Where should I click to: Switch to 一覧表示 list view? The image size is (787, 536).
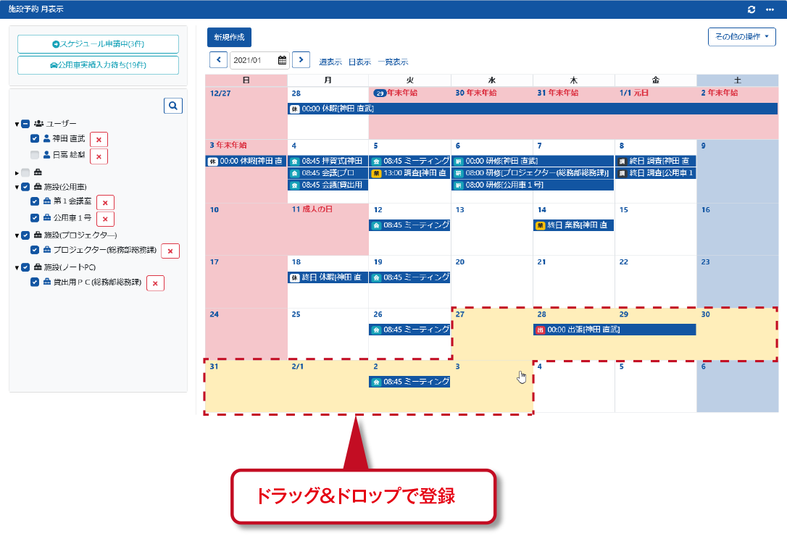(393, 62)
